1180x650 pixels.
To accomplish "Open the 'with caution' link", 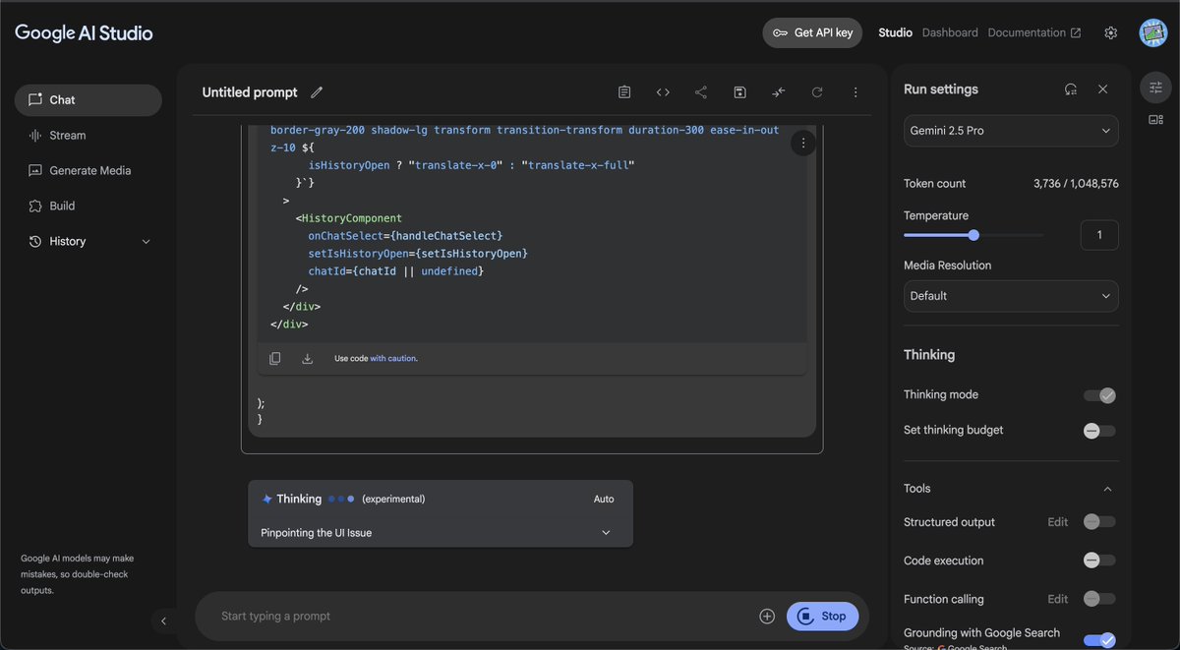I will click(393, 359).
